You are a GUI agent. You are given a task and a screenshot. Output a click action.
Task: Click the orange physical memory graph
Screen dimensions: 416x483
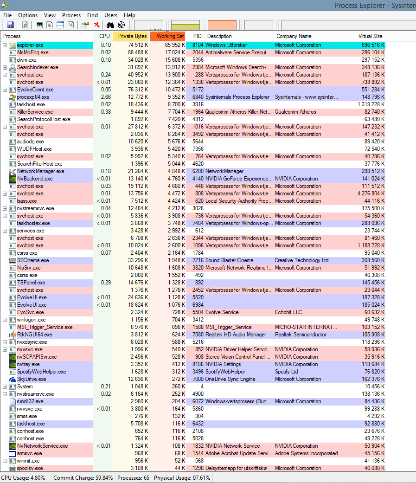[222, 25]
